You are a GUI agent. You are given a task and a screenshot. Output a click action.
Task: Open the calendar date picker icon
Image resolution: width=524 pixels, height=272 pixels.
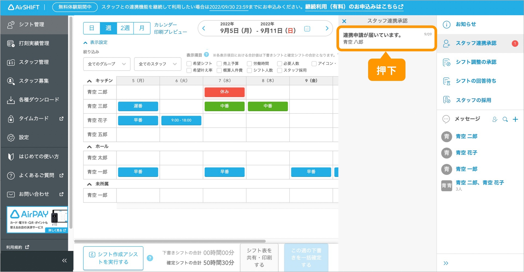(x=307, y=29)
